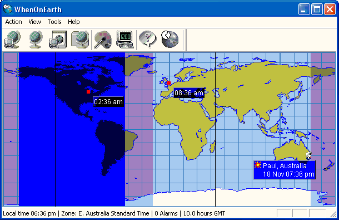Click the 1200 digital clock computer icon
Screen dimensions: 339x220
tap(125, 40)
